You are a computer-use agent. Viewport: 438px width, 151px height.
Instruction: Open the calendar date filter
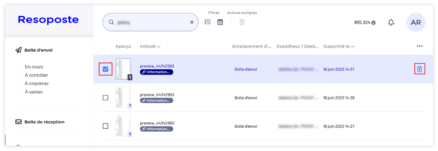[x=220, y=22]
